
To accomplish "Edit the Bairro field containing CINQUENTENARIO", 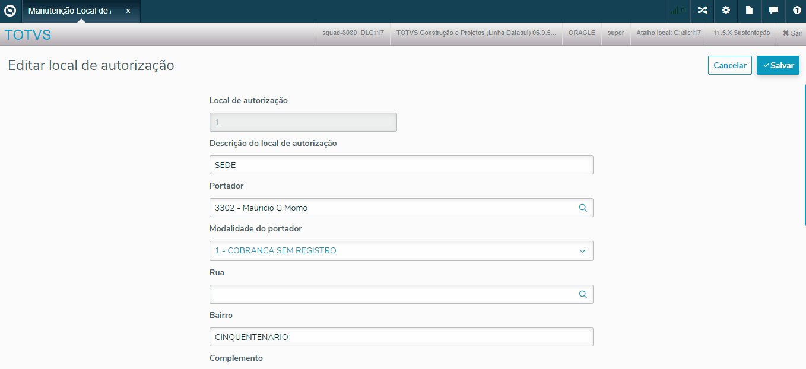I will pyautogui.click(x=401, y=337).
